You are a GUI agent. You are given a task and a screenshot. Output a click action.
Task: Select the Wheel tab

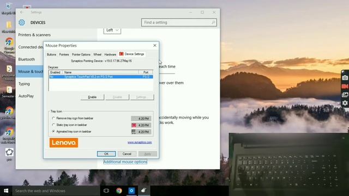click(x=97, y=54)
